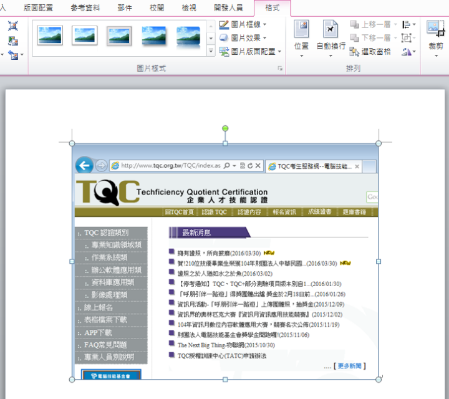Click the bottom-left corner sizing handle

72,380
